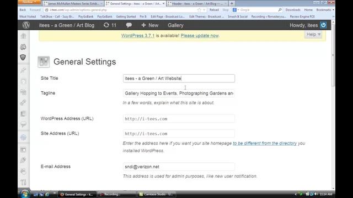
Task: Click the browser Reload button
Action: tap(214, 10)
